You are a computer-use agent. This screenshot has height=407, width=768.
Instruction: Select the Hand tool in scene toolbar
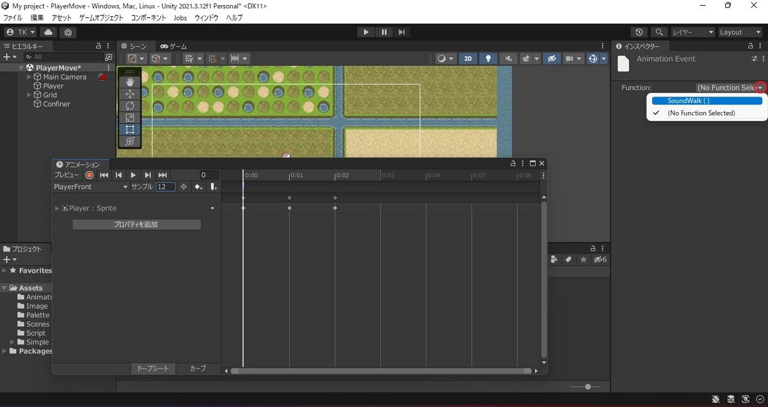point(130,82)
